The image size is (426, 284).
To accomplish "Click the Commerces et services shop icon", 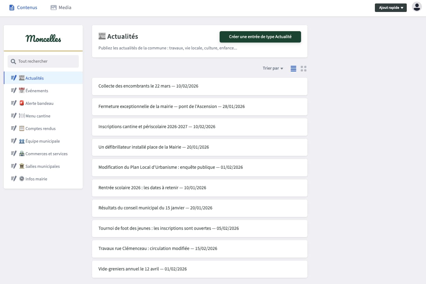I will (21, 154).
